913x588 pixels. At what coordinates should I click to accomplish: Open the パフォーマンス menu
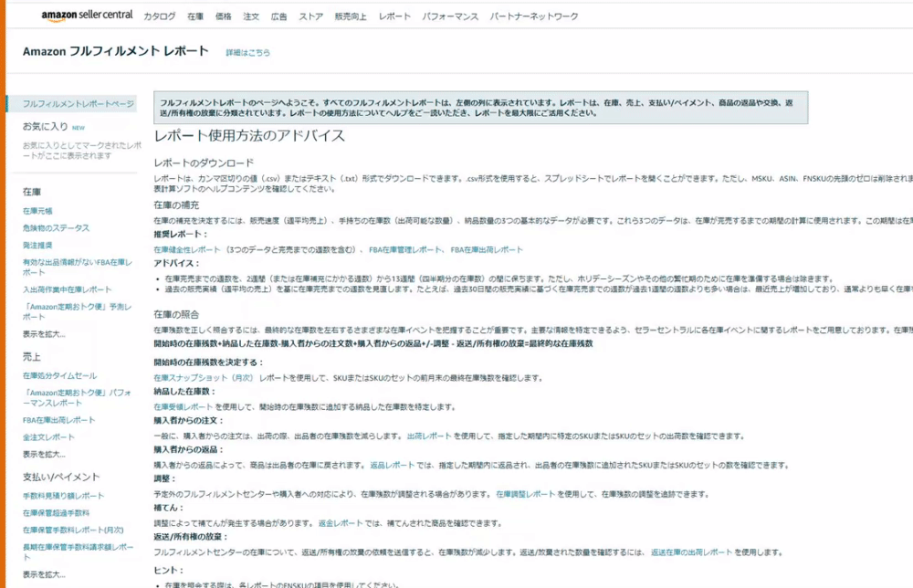click(x=451, y=16)
